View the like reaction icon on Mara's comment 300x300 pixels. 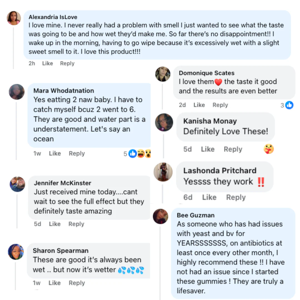[132, 153]
